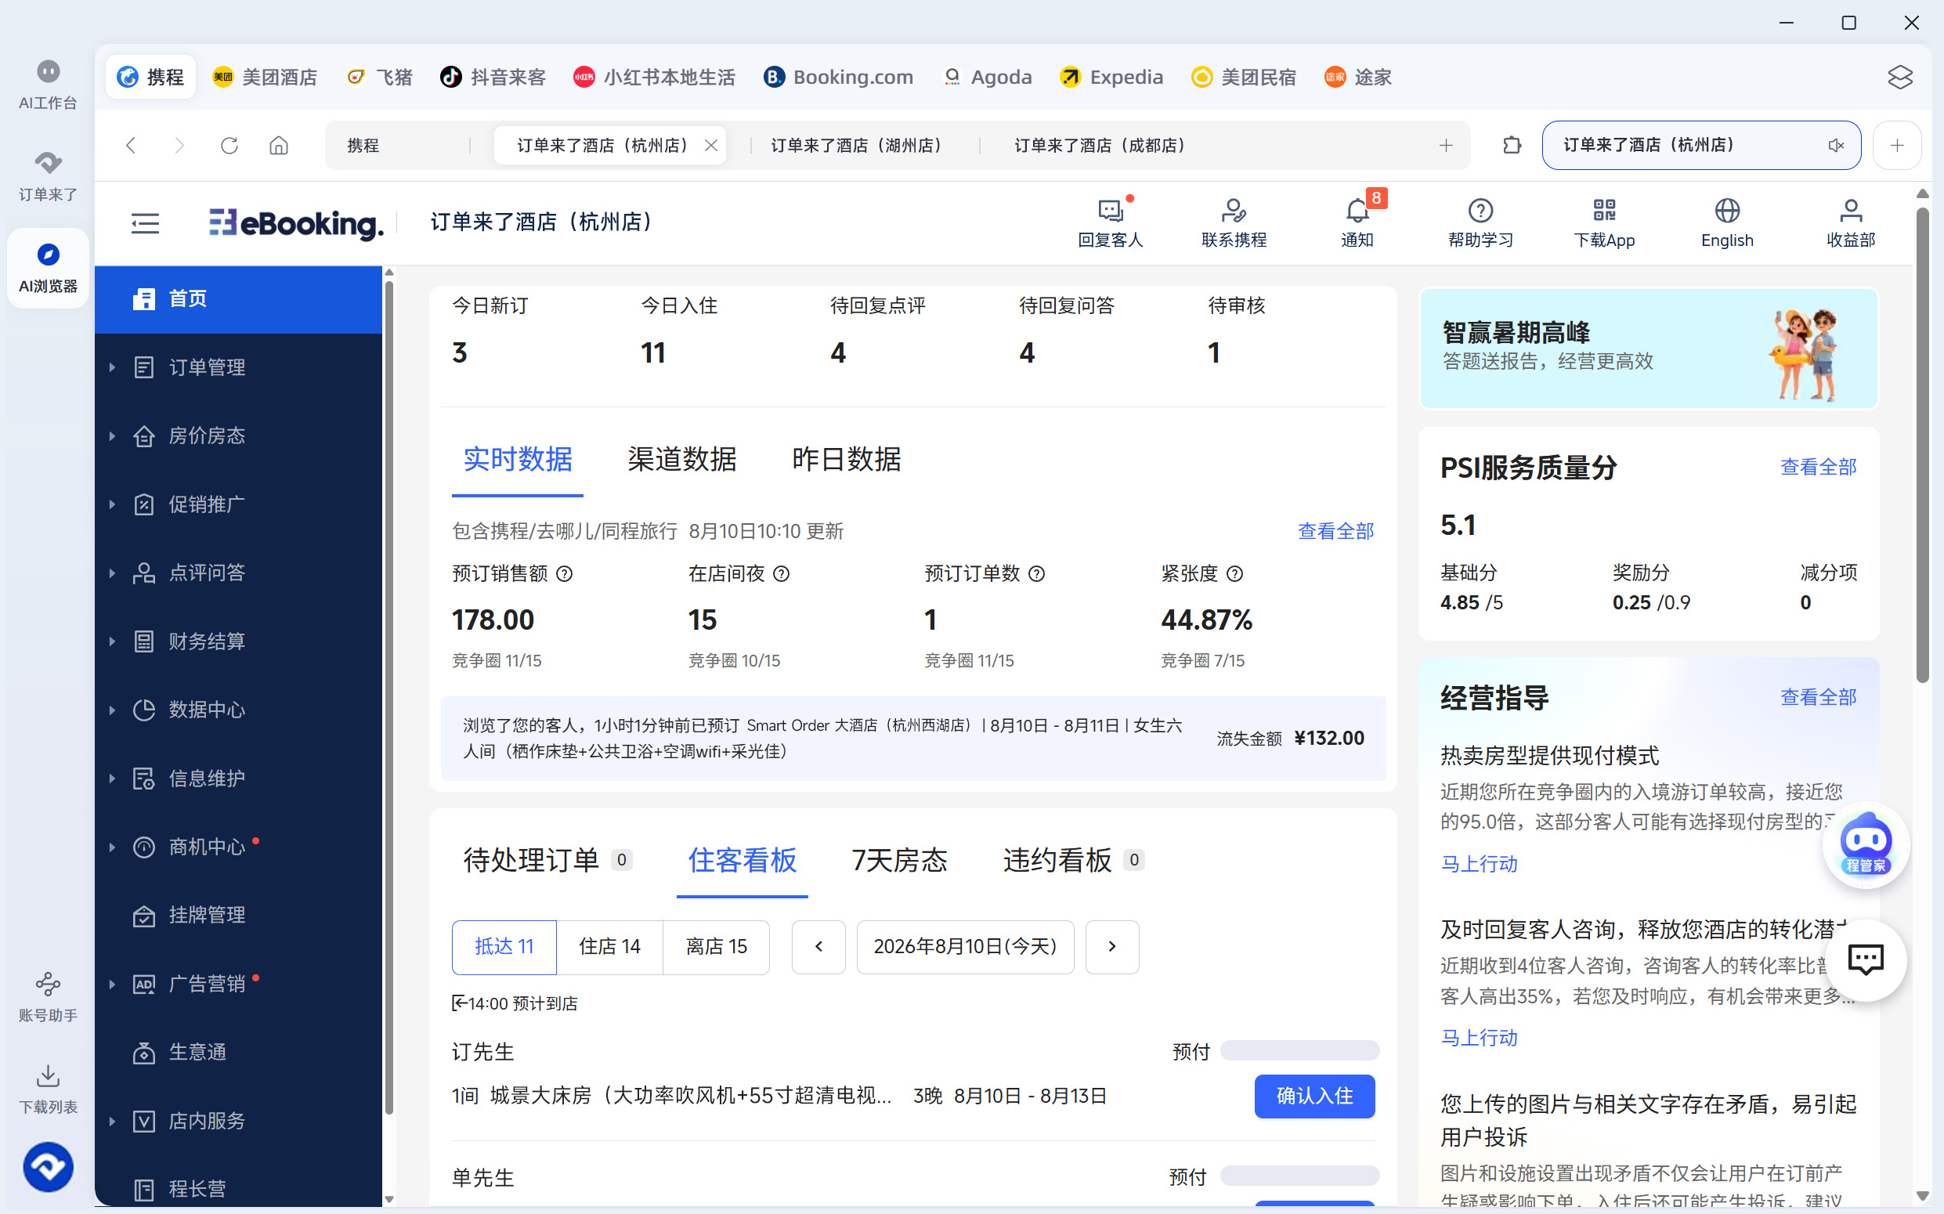This screenshot has width=1944, height=1214.
Task: Open the 收益部 account menu
Action: coord(1850,222)
